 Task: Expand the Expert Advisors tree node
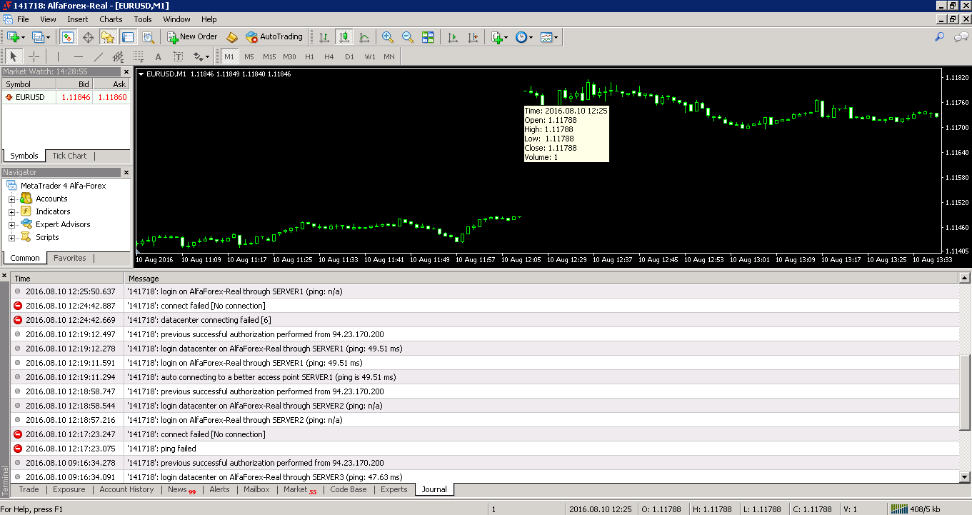11,225
